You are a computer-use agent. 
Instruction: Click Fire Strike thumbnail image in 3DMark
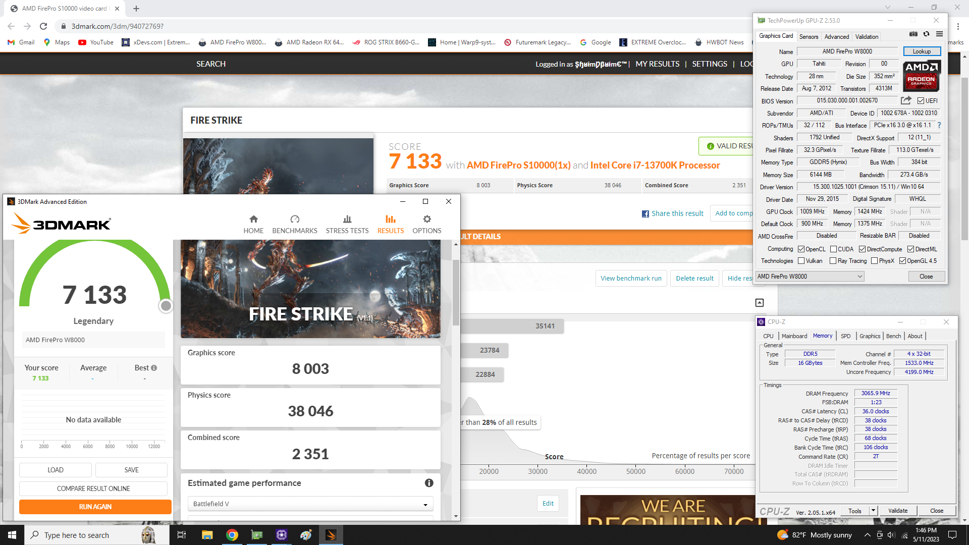pos(310,289)
